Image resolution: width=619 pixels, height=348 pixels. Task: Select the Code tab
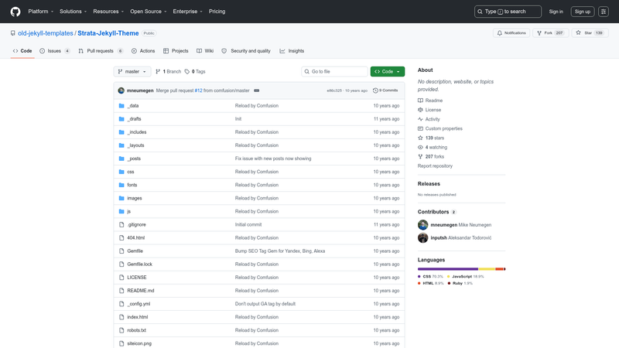(x=22, y=51)
